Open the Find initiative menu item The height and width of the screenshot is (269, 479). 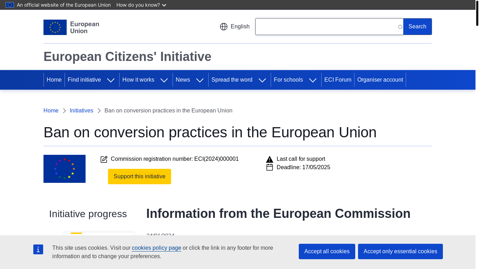click(84, 80)
